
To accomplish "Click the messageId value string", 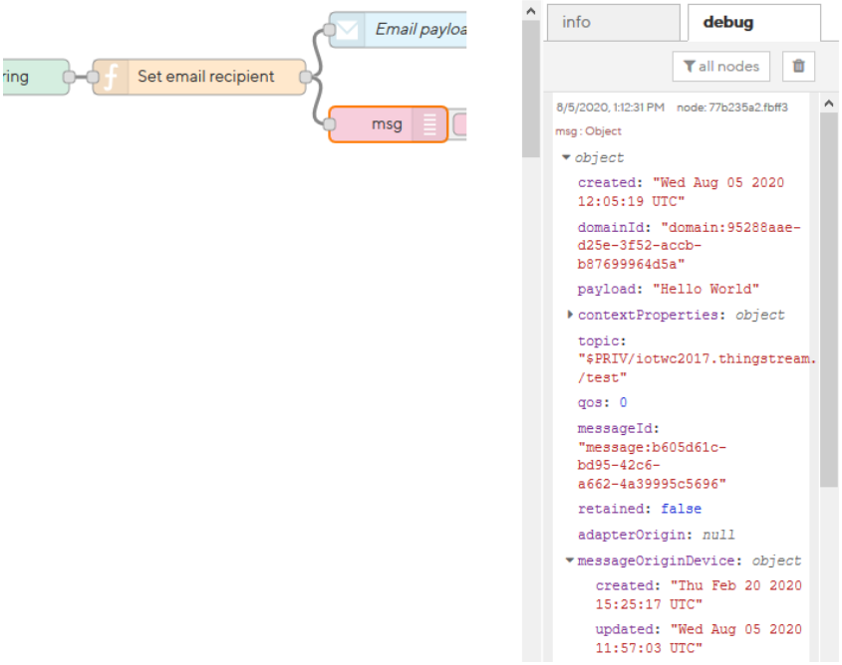I will (x=652, y=466).
